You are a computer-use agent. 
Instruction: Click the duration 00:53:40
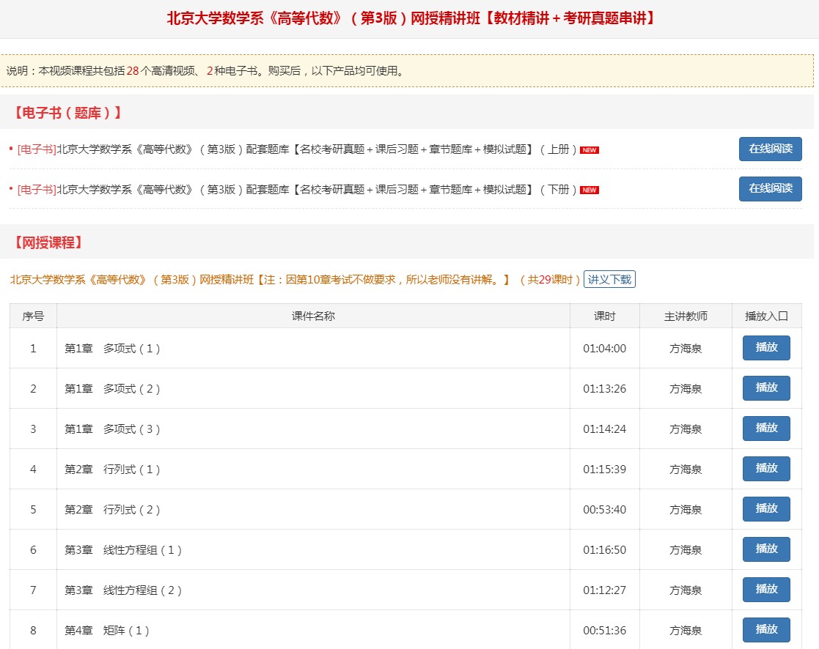pos(604,510)
